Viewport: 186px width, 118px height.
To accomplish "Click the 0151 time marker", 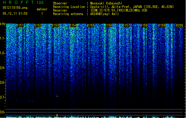I will (20, 25).
